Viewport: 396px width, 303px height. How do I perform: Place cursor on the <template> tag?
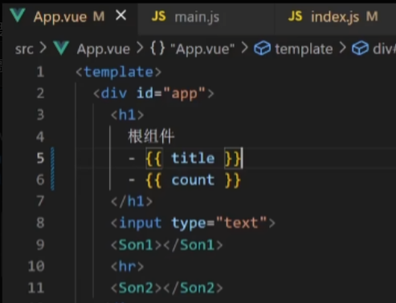coord(119,72)
